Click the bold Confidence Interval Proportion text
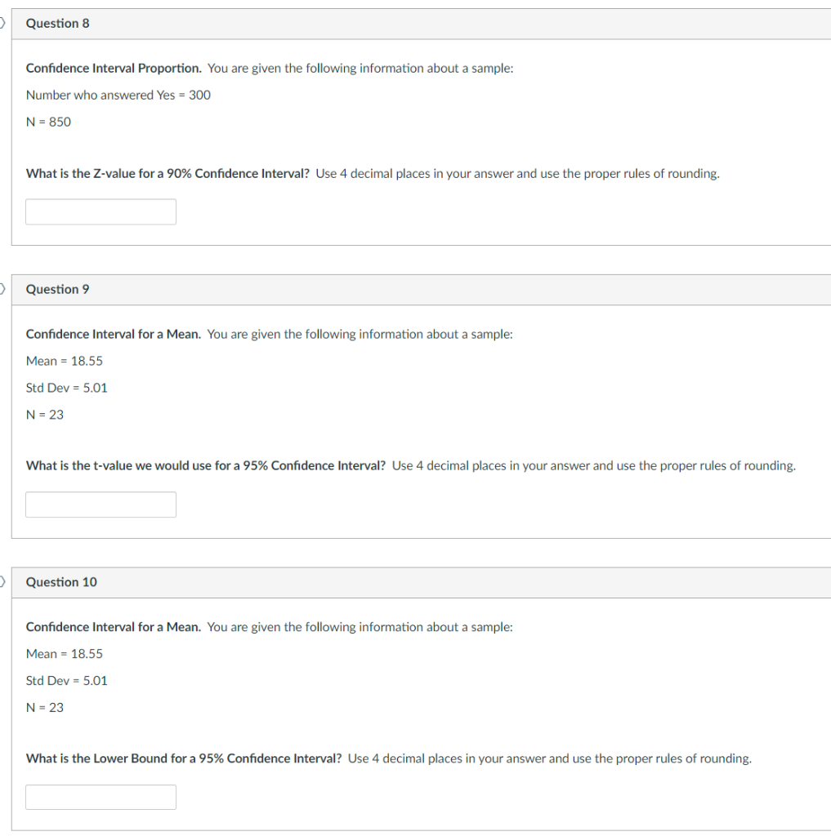The width and height of the screenshot is (831, 836). point(114,69)
